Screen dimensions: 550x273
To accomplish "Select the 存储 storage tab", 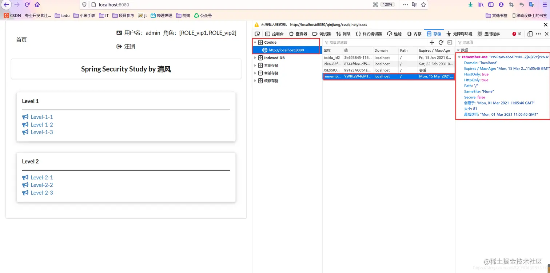I will (434, 34).
